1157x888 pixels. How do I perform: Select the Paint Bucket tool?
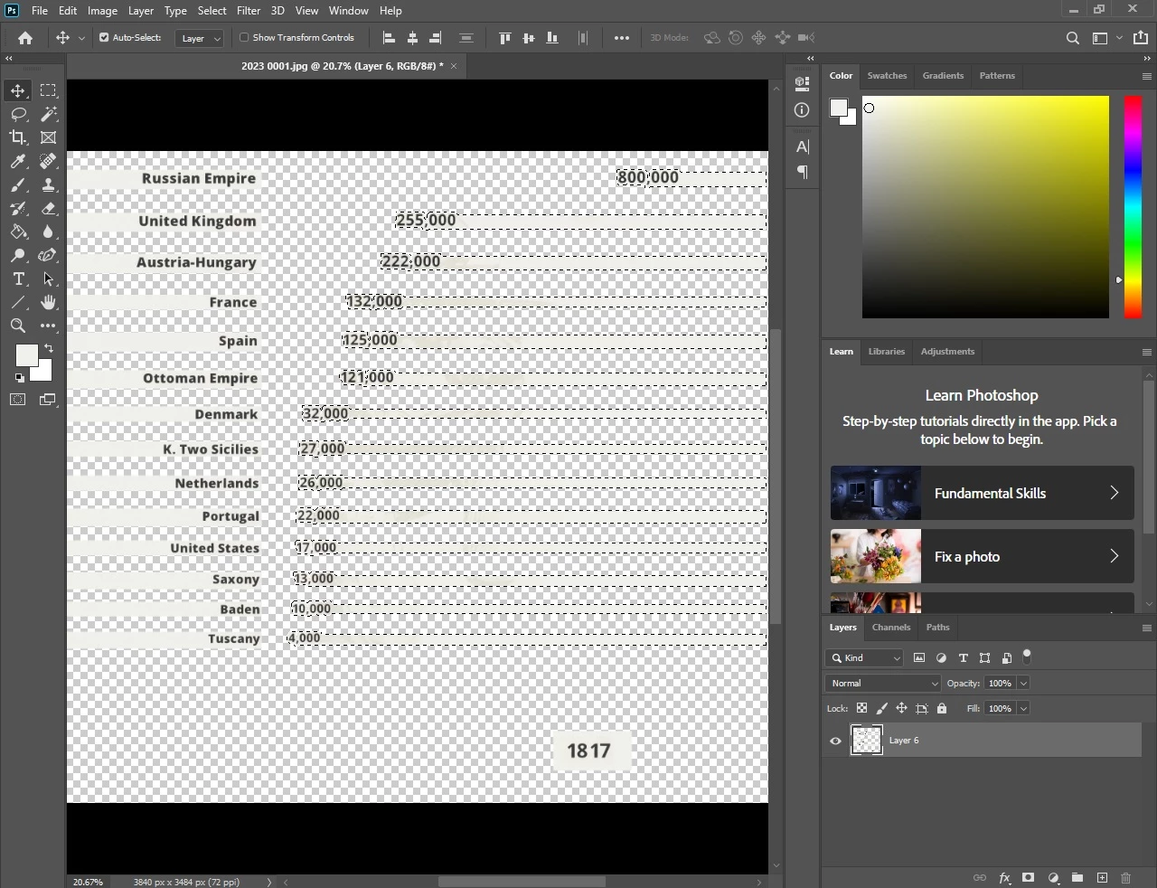coord(18,231)
